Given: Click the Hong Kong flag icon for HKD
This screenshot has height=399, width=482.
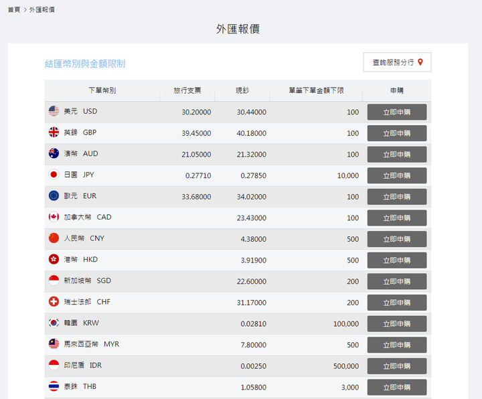Looking at the screenshot, I should point(54,260).
